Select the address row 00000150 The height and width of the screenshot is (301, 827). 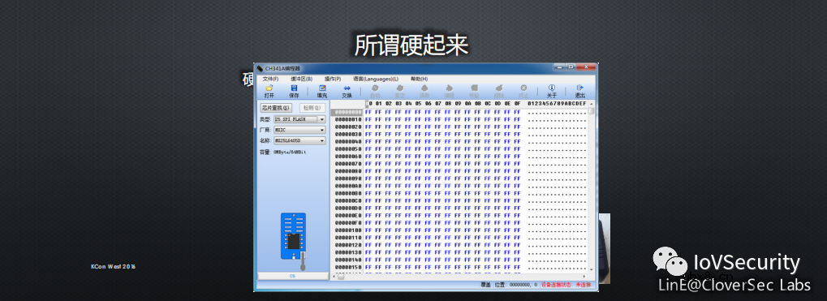coord(347,267)
